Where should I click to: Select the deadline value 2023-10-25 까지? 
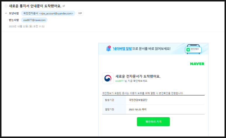137,109
